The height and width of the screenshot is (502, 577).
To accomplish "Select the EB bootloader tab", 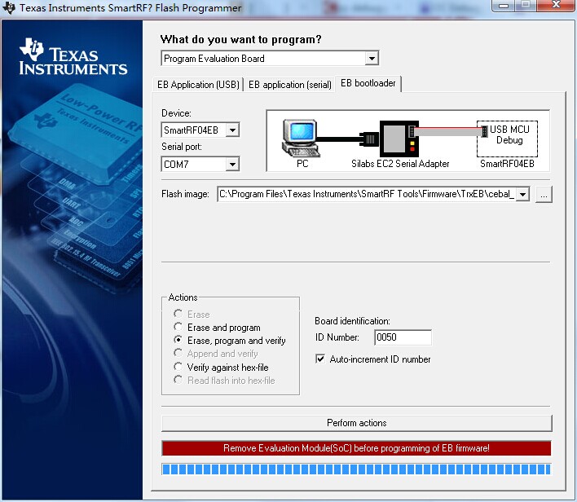I will pyautogui.click(x=368, y=83).
